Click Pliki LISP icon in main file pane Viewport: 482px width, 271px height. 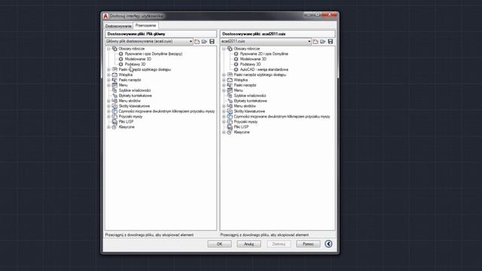(114, 122)
